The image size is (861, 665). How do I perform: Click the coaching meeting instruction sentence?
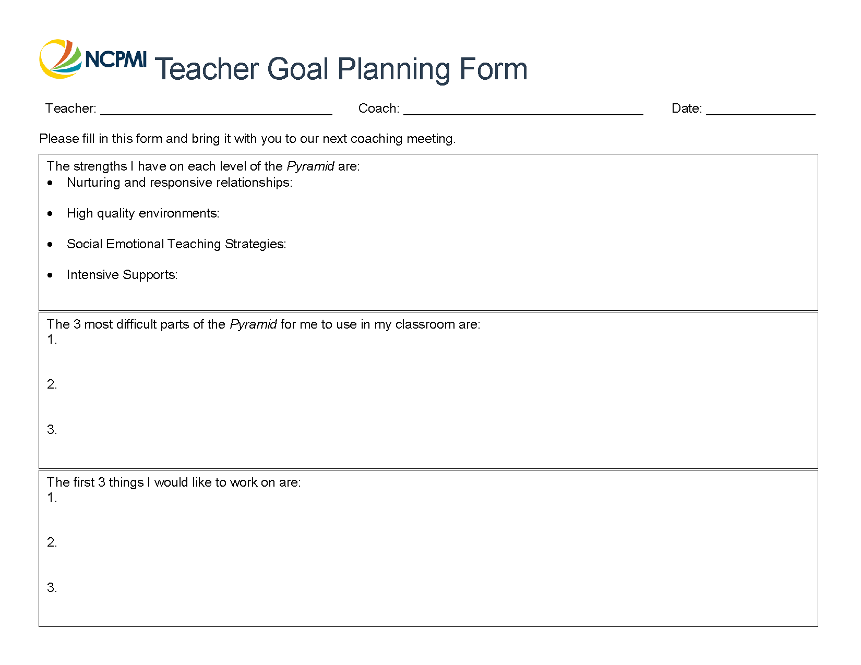pyautogui.click(x=247, y=139)
